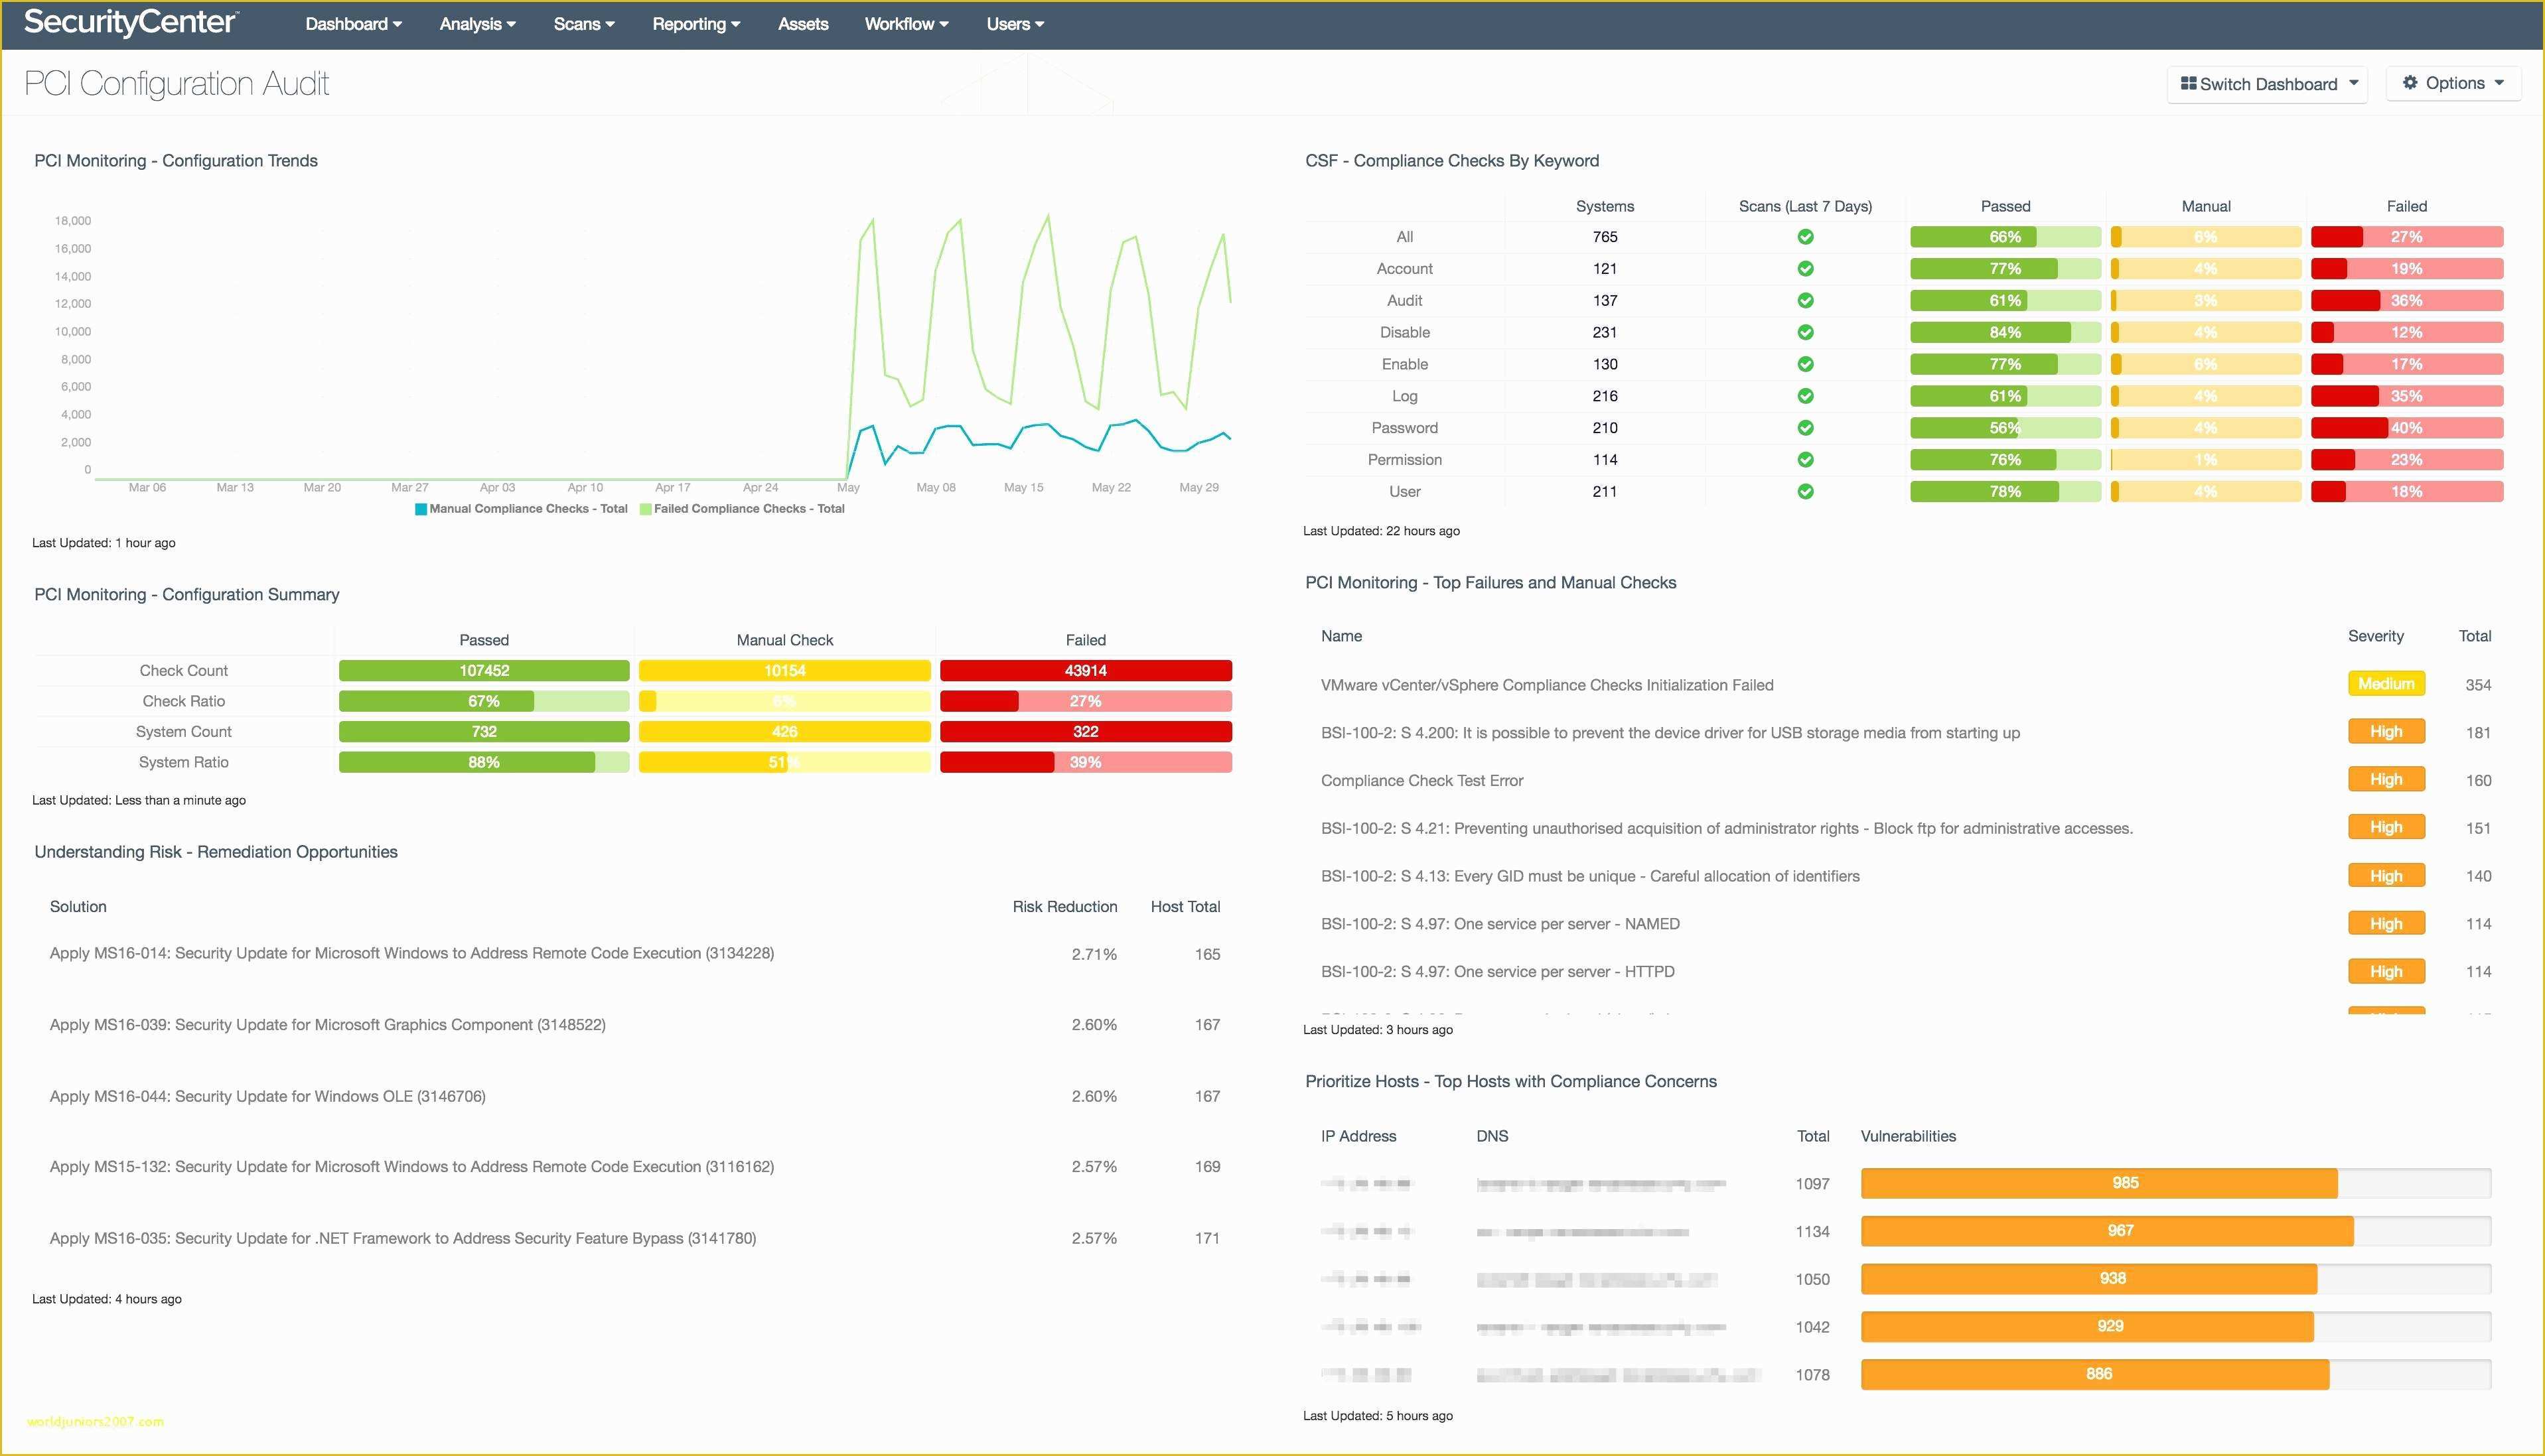2545x1456 pixels.
Task: Click the green scan checkmark in Password row
Action: coord(1804,428)
